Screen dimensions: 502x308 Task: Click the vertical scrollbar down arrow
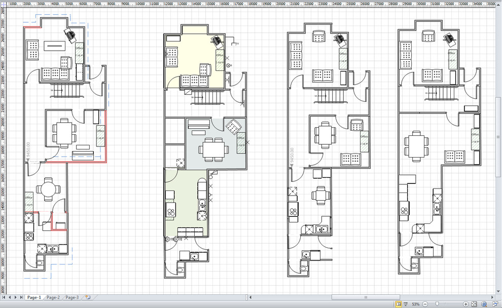coord(498,291)
